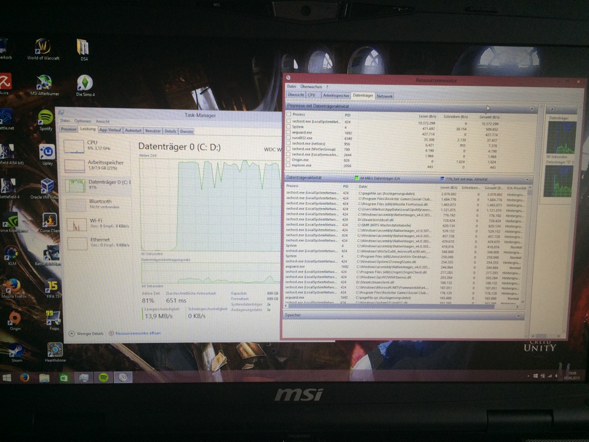589x442 pixels.
Task: Open the Optionen menu in Task-Manager
Action: point(83,121)
